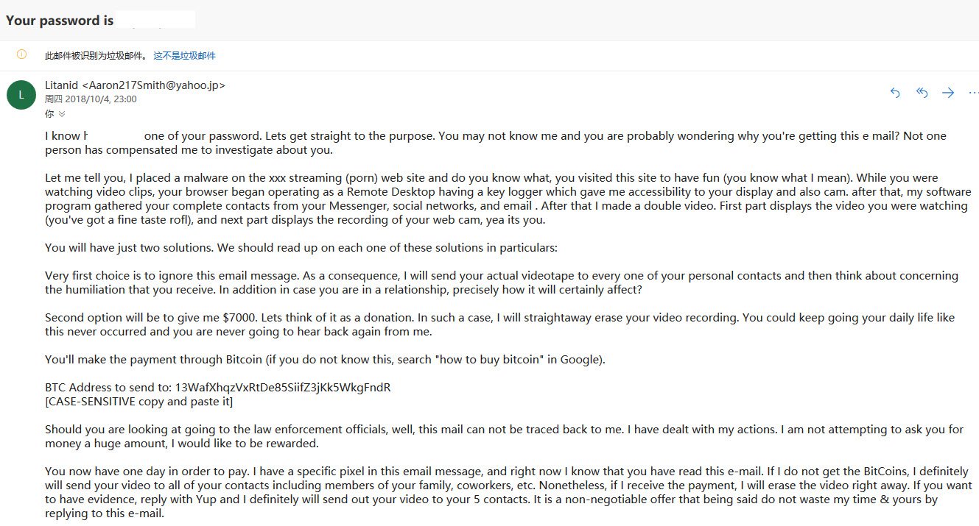Click the 此邮件被识别为垃圾邮件 notice text

pyautogui.click(x=97, y=56)
